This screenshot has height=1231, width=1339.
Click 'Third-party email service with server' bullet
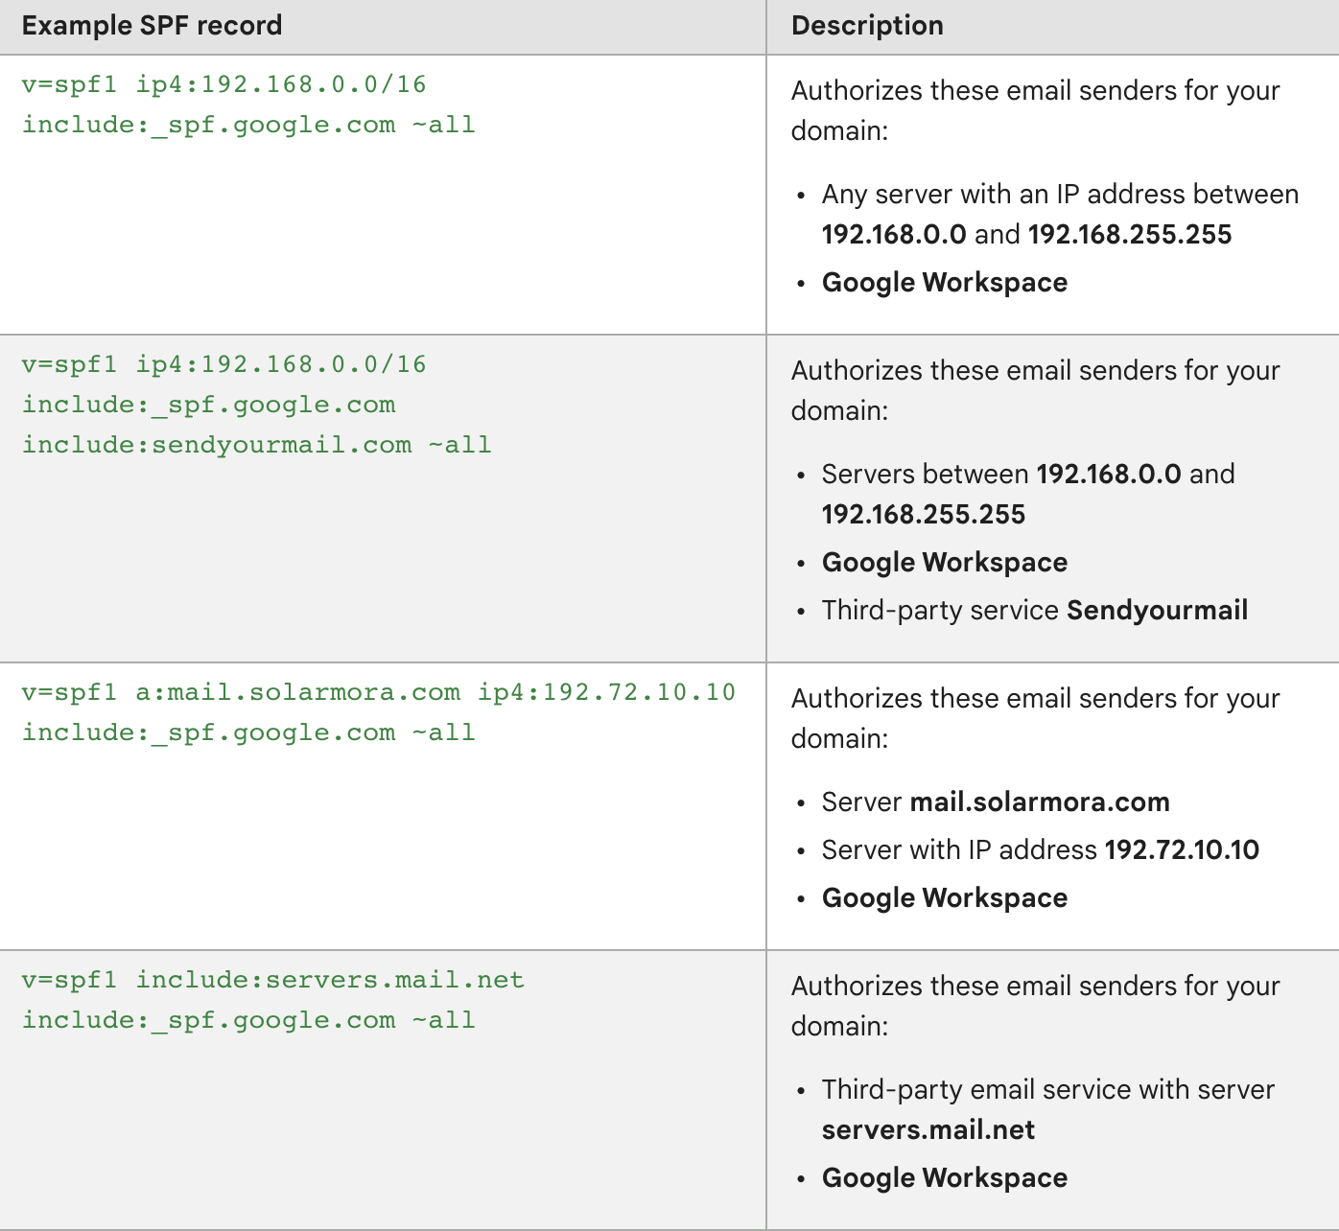(1048, 1110)
